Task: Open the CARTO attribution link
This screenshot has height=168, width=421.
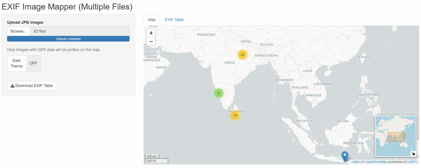Action: click(x=412, y=162)
